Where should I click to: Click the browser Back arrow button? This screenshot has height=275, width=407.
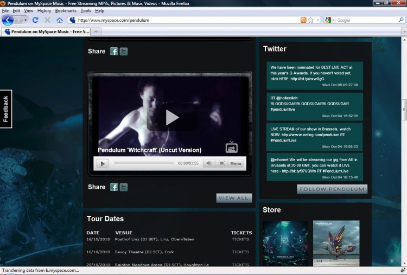[x=8, y=20]
